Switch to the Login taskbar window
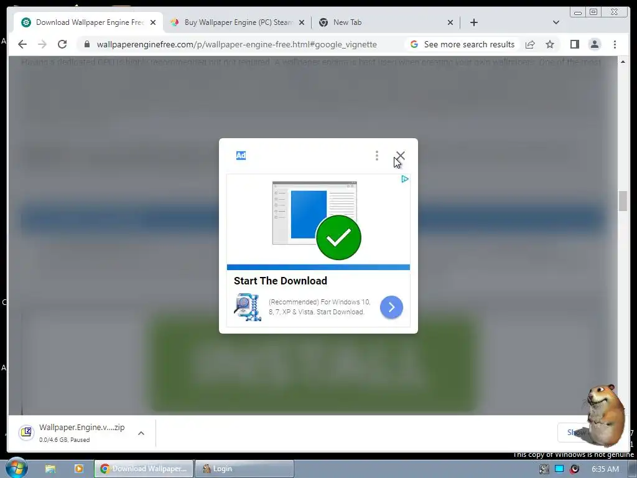Image resolution: width=637 pixels, height=478 pixels. pos(244,469)
